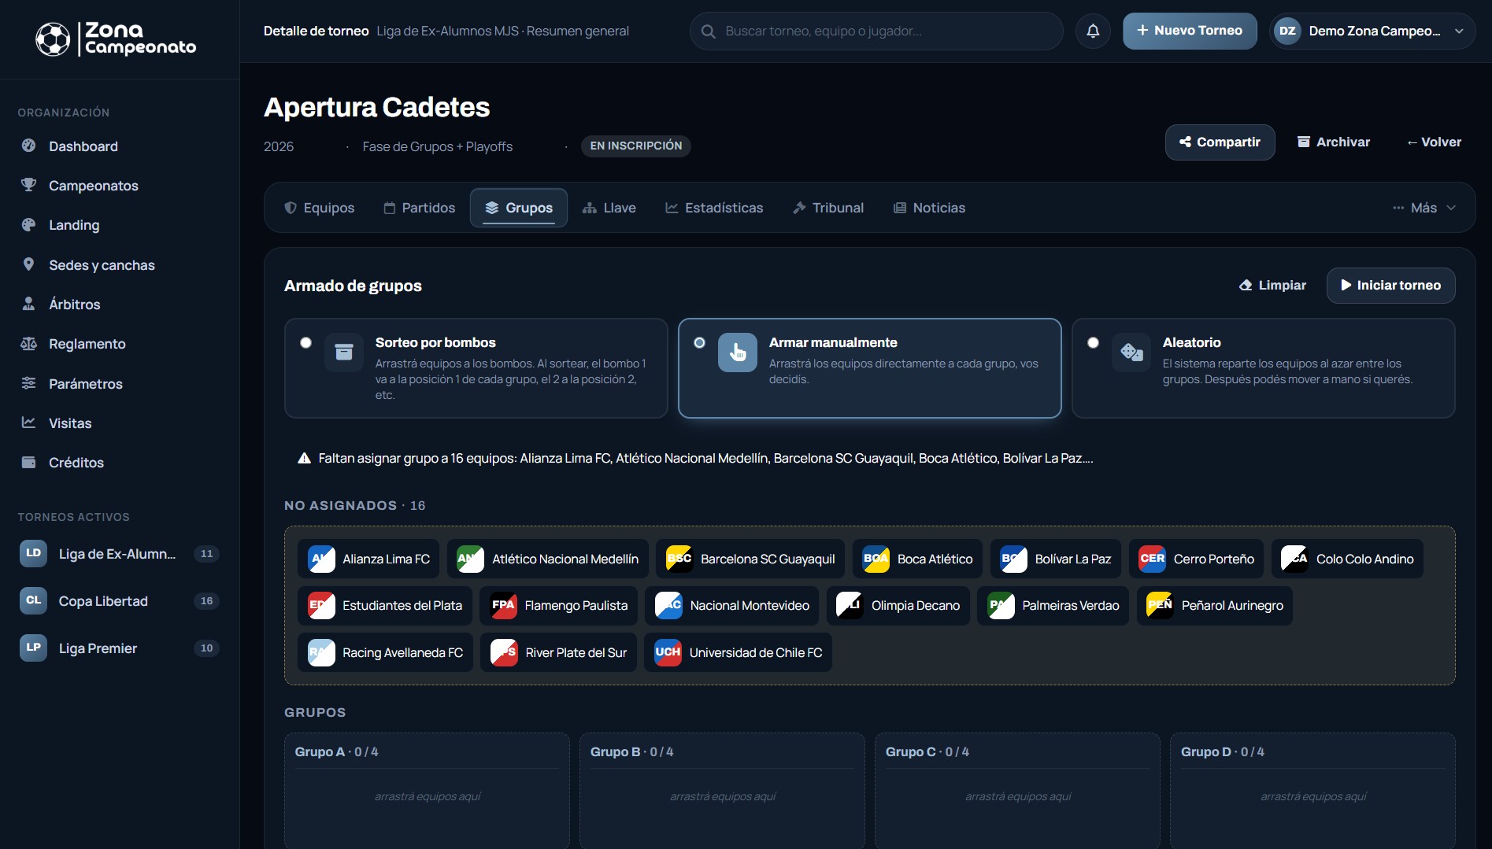1492x849 pixels.
Task: Click the Nacional Montevideo team chip
Action: 731,605
